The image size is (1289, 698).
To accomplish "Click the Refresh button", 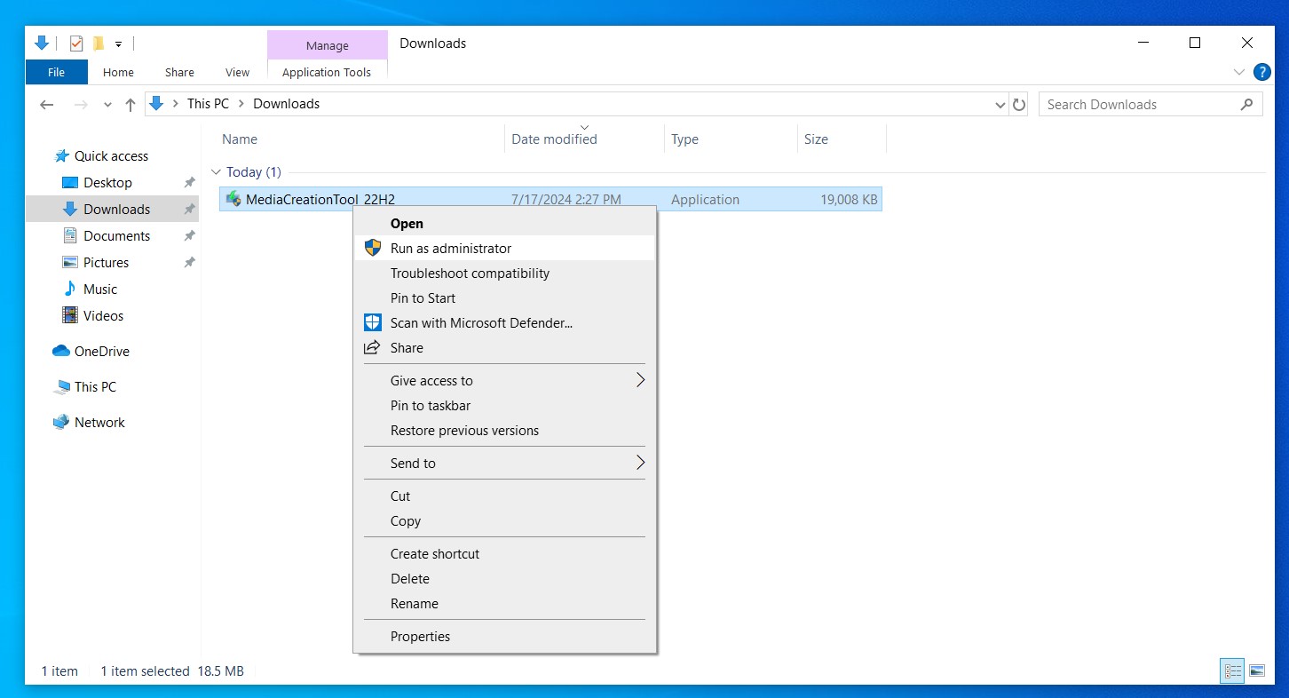I will tap(1019, 105).
